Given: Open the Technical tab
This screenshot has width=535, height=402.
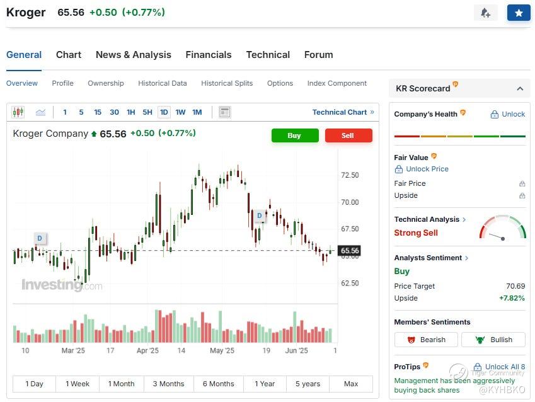Looking at the screenshot, I should click(268, 55).
